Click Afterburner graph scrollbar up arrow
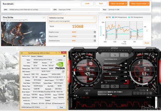 click(156, 98)
